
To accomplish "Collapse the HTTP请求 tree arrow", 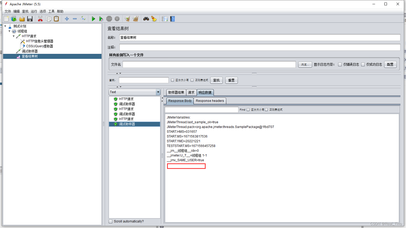I will pos(14,36).
